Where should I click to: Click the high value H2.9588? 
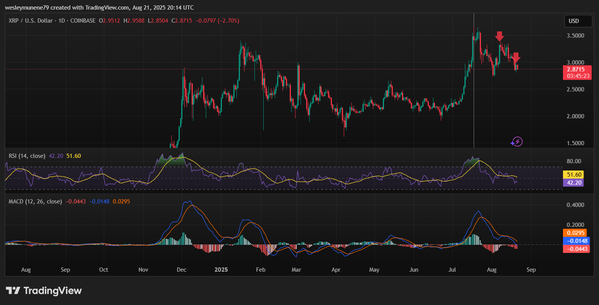click(x=134, y=21)
